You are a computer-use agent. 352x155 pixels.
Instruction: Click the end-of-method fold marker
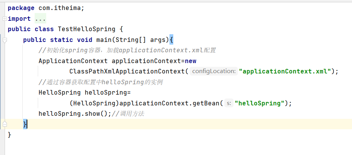click(5, 124)
